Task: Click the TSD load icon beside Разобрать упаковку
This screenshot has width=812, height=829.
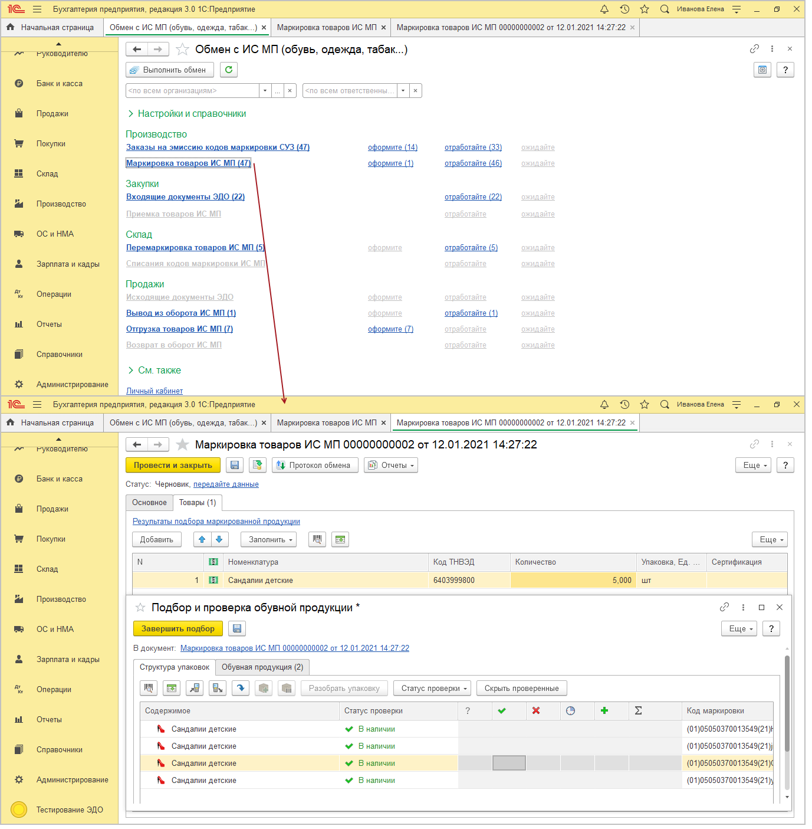Action: point(218,688)
